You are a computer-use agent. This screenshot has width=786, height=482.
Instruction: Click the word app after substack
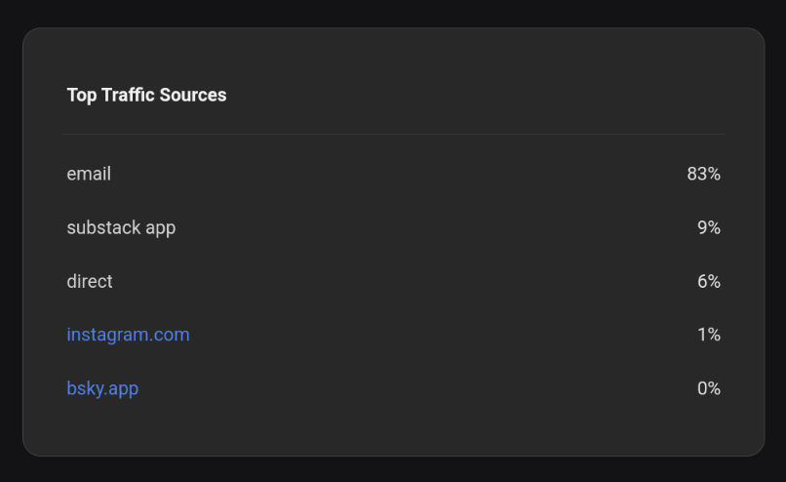160,228
